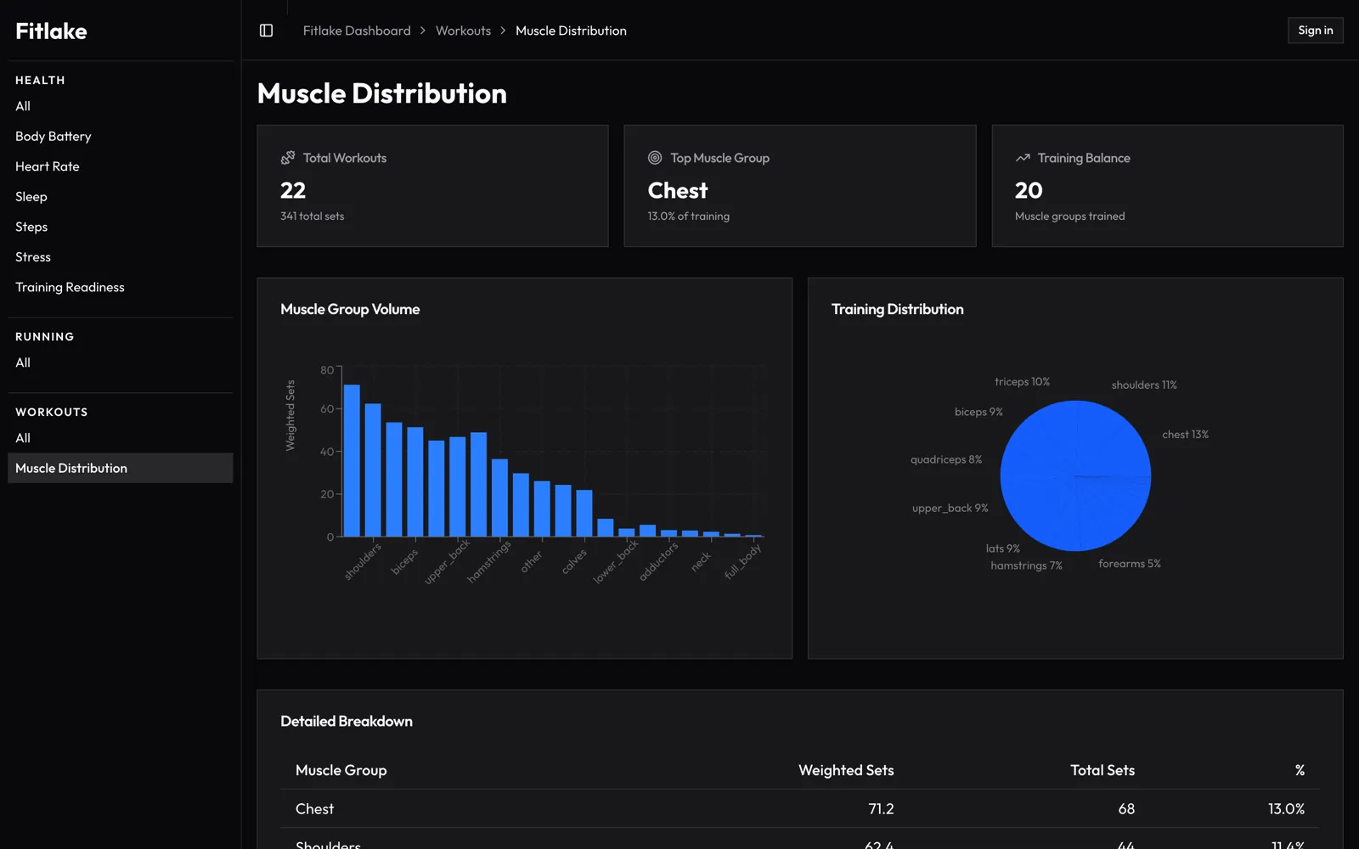Open All under the Running section
Image resolution: width=1359 pixels, height=849 pixels.
point(120,363)
